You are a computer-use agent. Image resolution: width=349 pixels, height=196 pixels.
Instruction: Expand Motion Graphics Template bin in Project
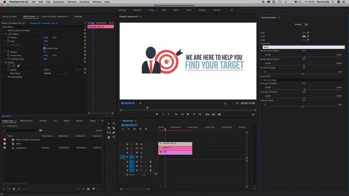(x=10, y=140)
